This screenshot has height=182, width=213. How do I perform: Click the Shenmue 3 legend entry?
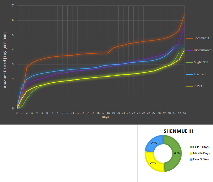tap(197, 38)
